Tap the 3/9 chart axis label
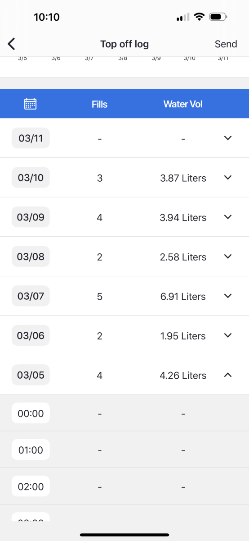 coord(156,58)
